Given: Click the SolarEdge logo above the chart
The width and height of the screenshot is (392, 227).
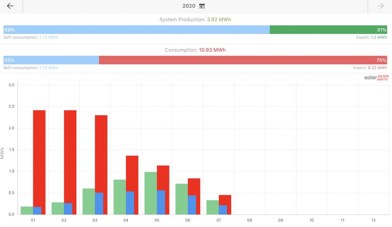Looking at the screenshot, I should click(x=376, y=77).
